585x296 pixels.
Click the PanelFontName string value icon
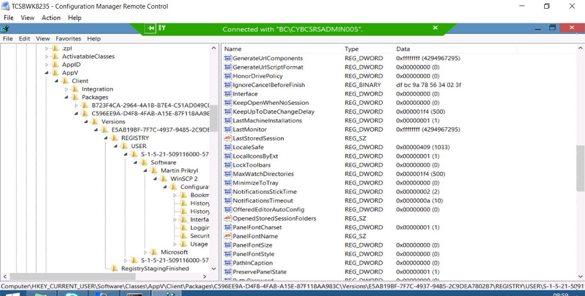228,236
